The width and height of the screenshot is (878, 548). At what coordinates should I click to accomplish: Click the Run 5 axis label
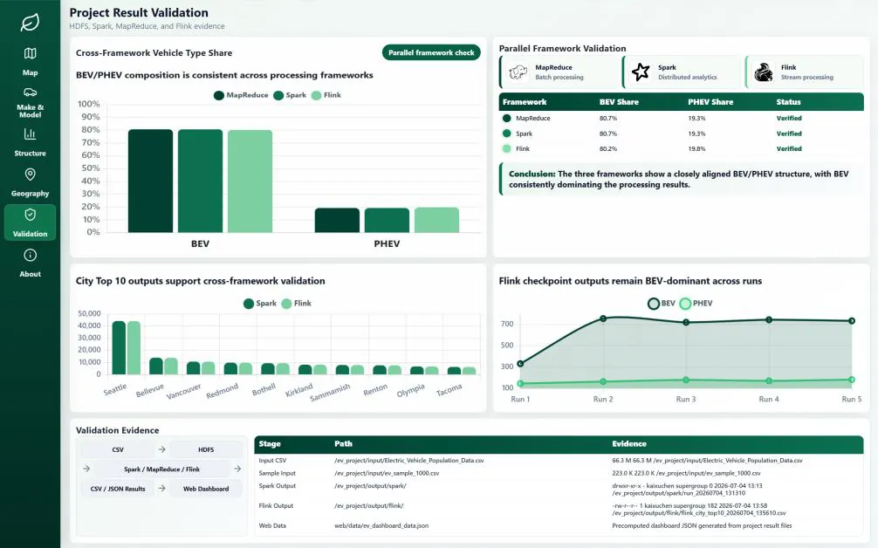click(x=851, y=399)
